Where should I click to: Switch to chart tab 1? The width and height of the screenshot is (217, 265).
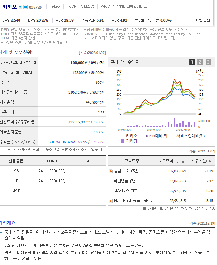[x=192, y=62]
